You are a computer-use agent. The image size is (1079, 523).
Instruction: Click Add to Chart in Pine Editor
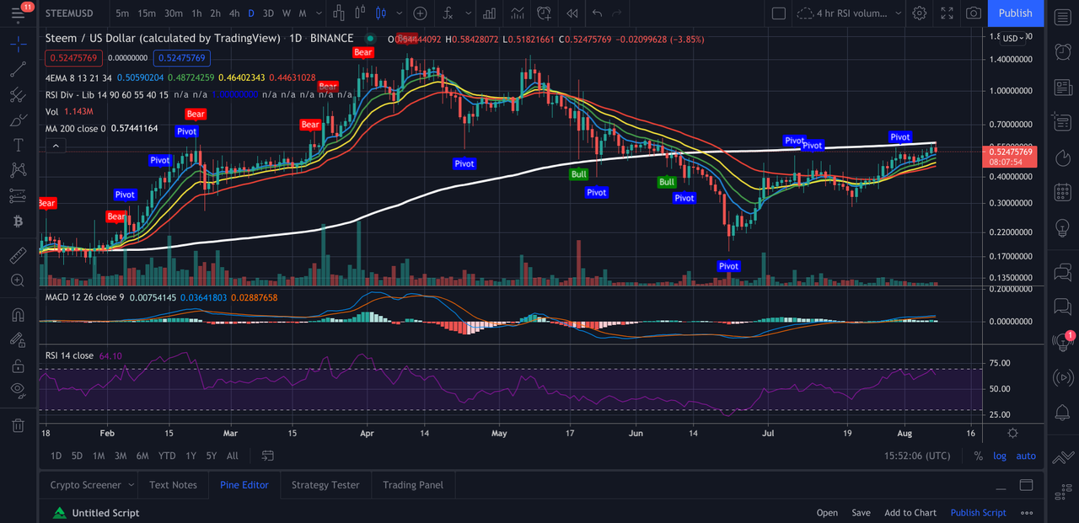click(910, 512)
